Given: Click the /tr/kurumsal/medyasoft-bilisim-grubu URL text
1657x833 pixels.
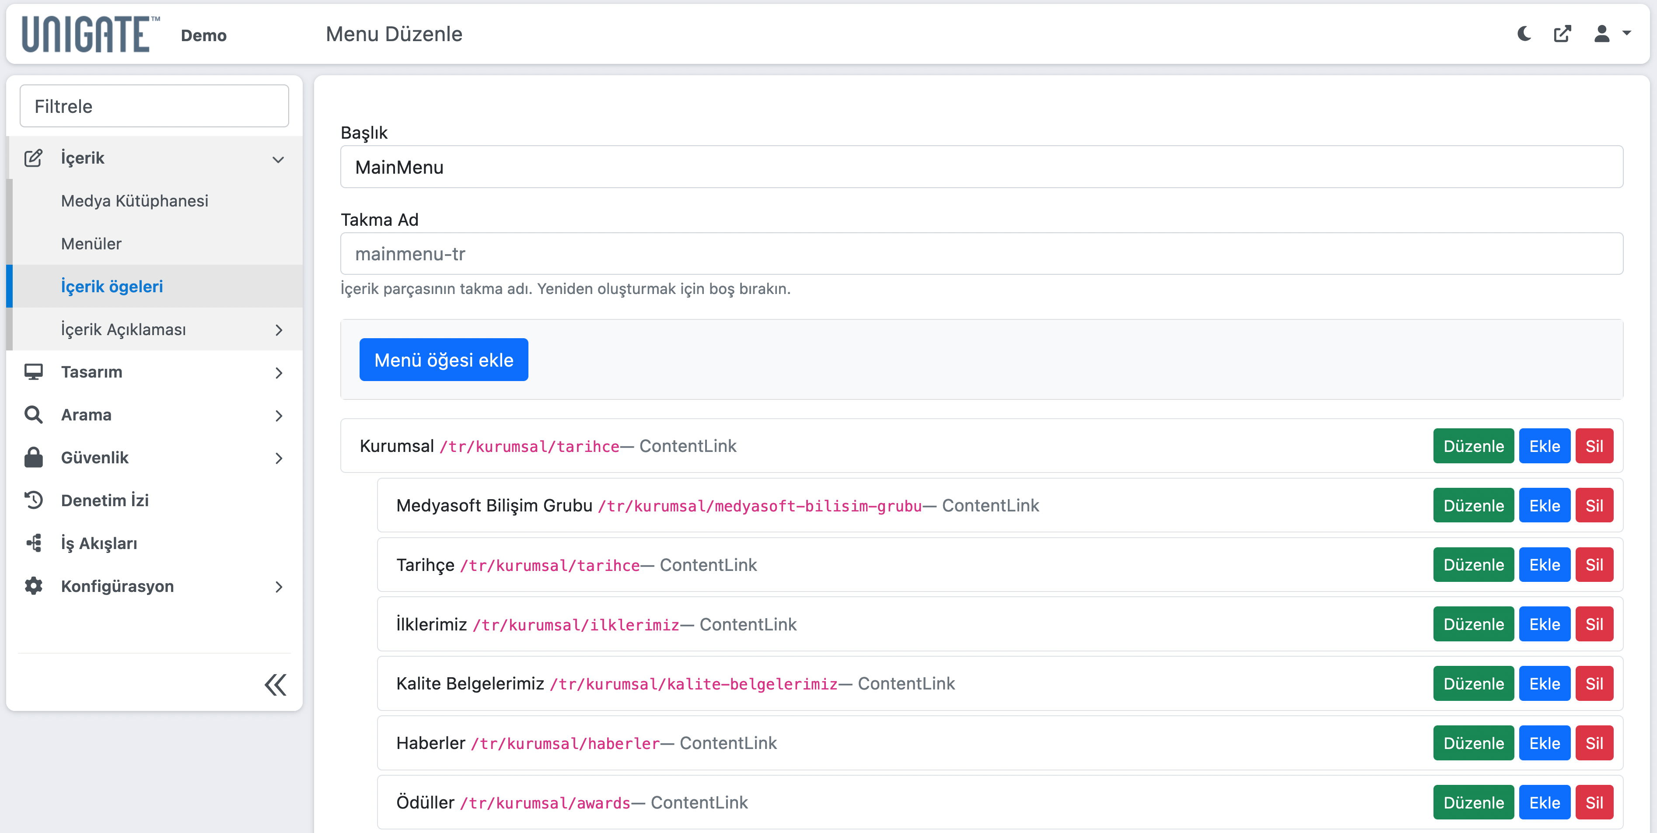Looking at the screenshot, I should click(x=760, y=506).
